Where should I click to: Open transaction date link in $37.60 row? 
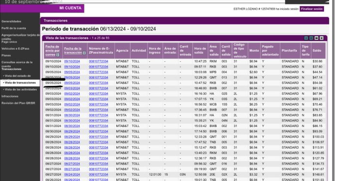(x=72, y=67)
